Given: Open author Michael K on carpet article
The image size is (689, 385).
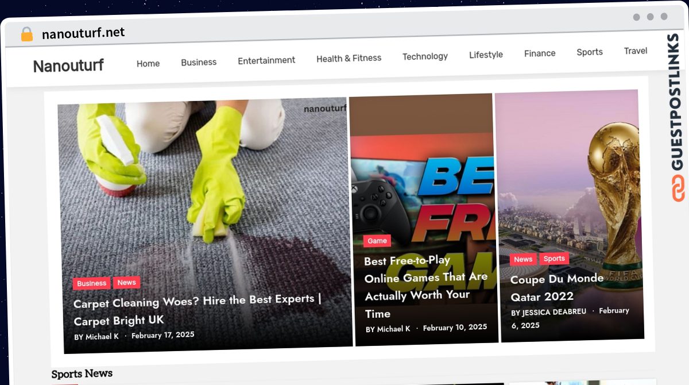Looking at the screenshot, I should point(102,337).
